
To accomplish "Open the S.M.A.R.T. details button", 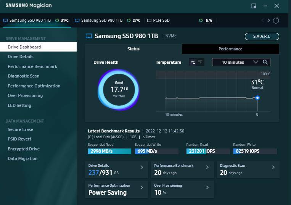I will 262,36.
